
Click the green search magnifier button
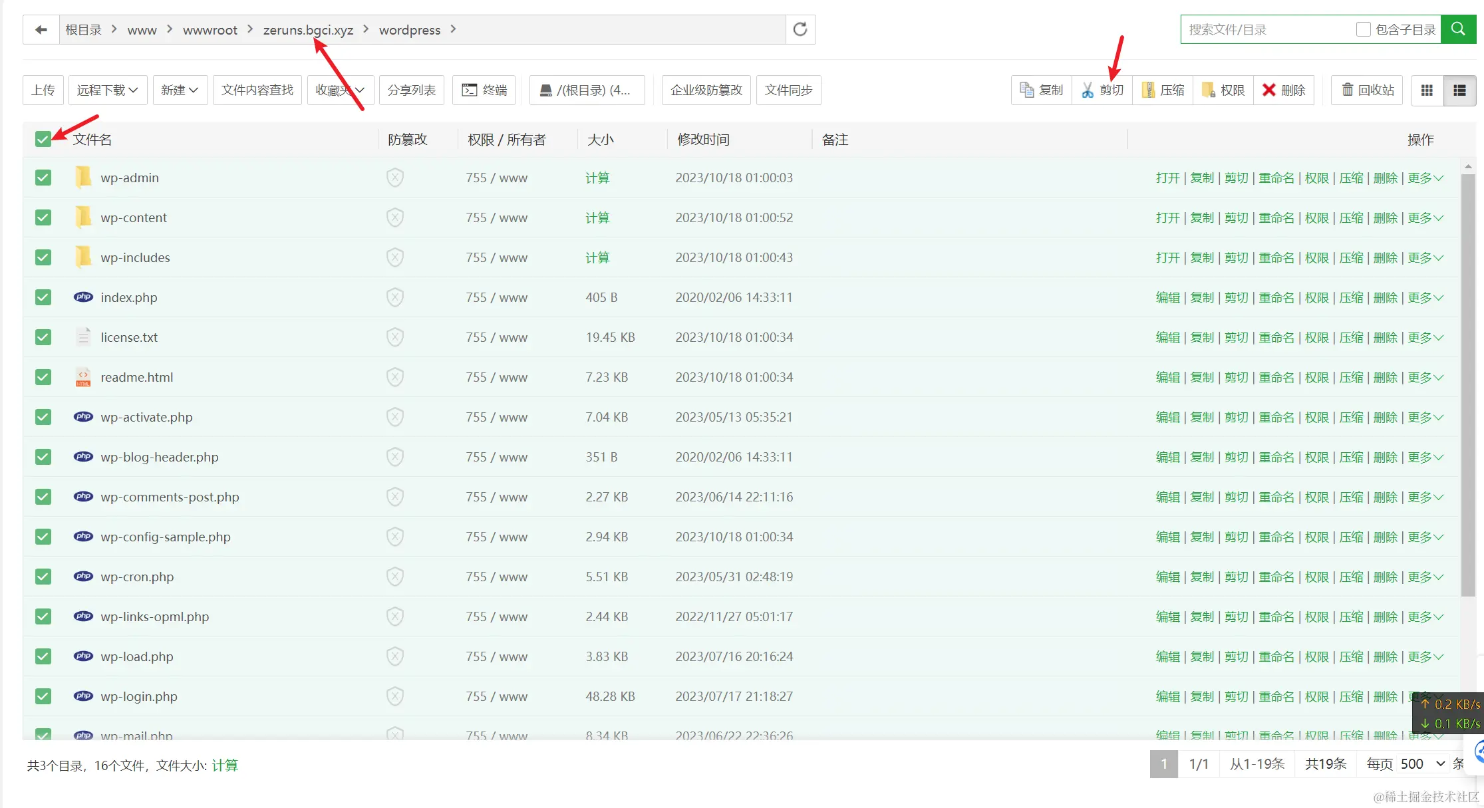tap(1458, 29)
